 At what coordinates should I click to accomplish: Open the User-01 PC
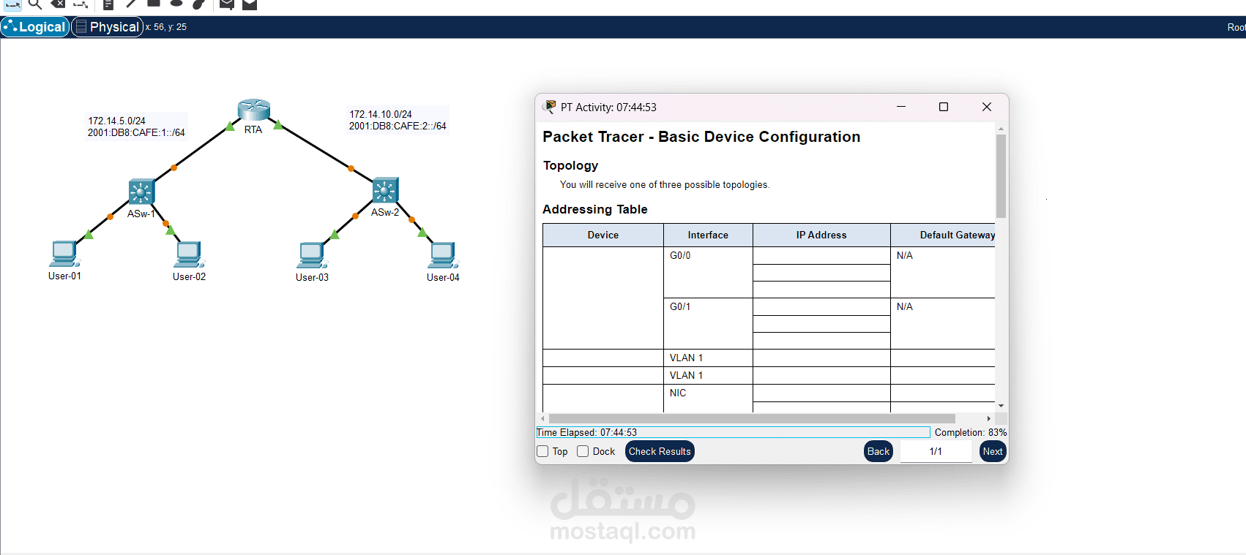[64, 254]
